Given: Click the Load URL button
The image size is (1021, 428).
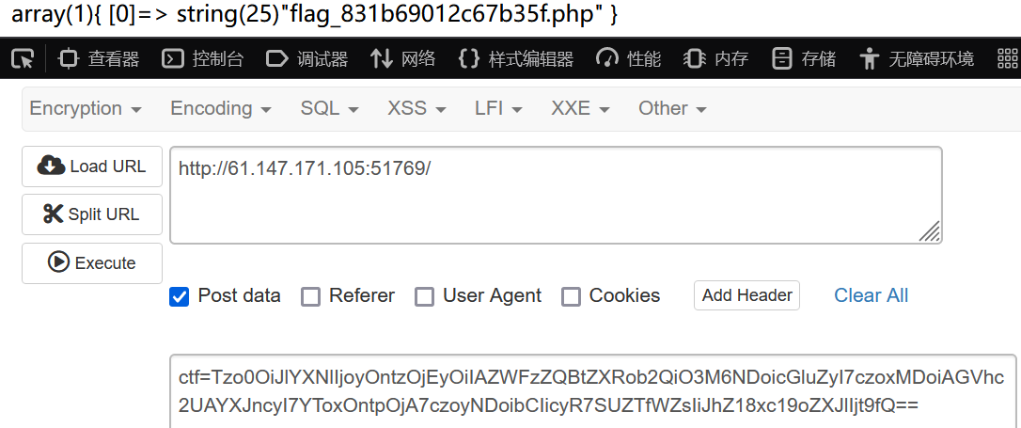Looking at the screenshot, I should [92, 166].
